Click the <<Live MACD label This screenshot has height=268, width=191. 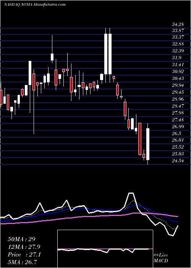click(161, 258)
